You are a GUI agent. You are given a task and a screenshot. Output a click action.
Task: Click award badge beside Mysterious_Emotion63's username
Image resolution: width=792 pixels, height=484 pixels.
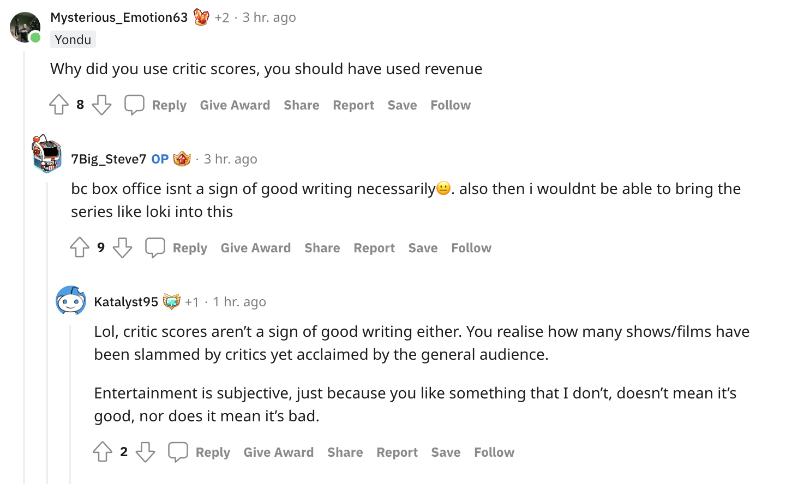pyautogui.click(x=201, y=17)
